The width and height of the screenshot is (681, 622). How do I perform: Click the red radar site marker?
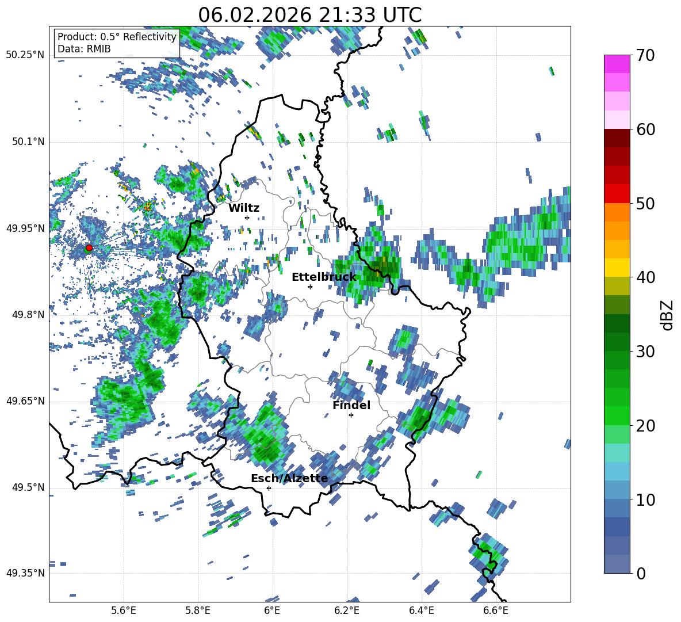pyautogui.click(x=89, y=247)
